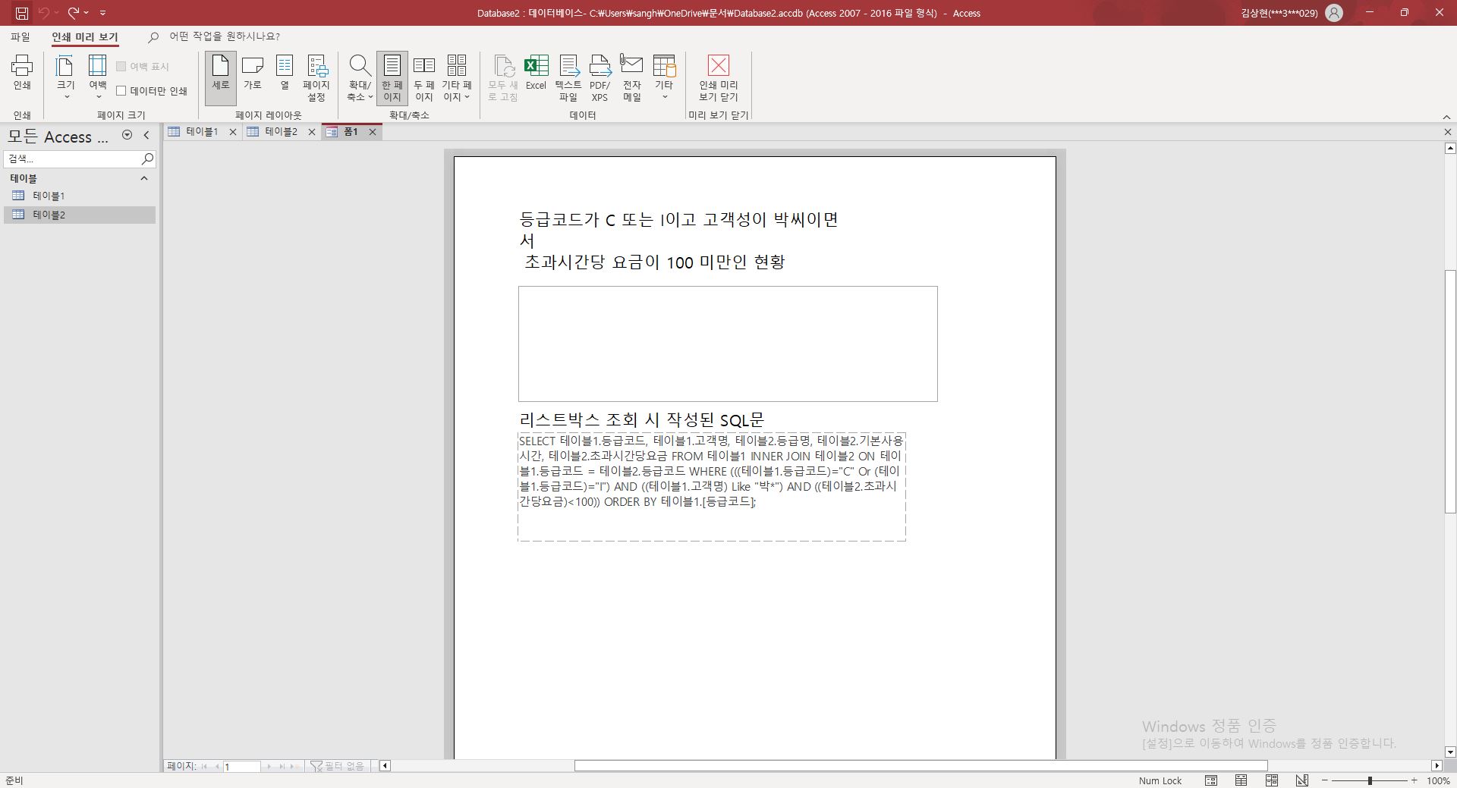The image size is (1457, 788).
Task: Expand the Margins (여백) dropdown
Action: click(98, 77)
